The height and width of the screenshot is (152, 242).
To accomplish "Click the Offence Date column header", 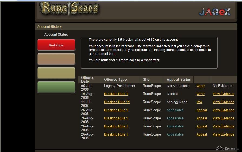I will tap(90, 79).
